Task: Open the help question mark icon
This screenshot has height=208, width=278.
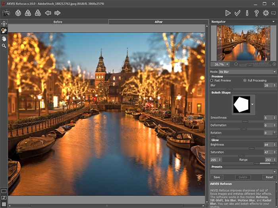Action: pyautogui.click(x=257, y=13)
